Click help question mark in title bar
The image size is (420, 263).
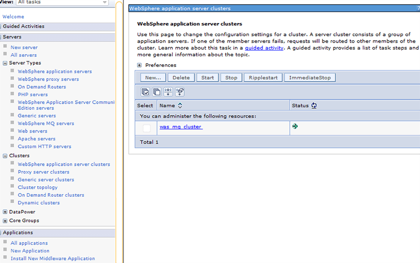pyautogui.click(x=418, y=8)
